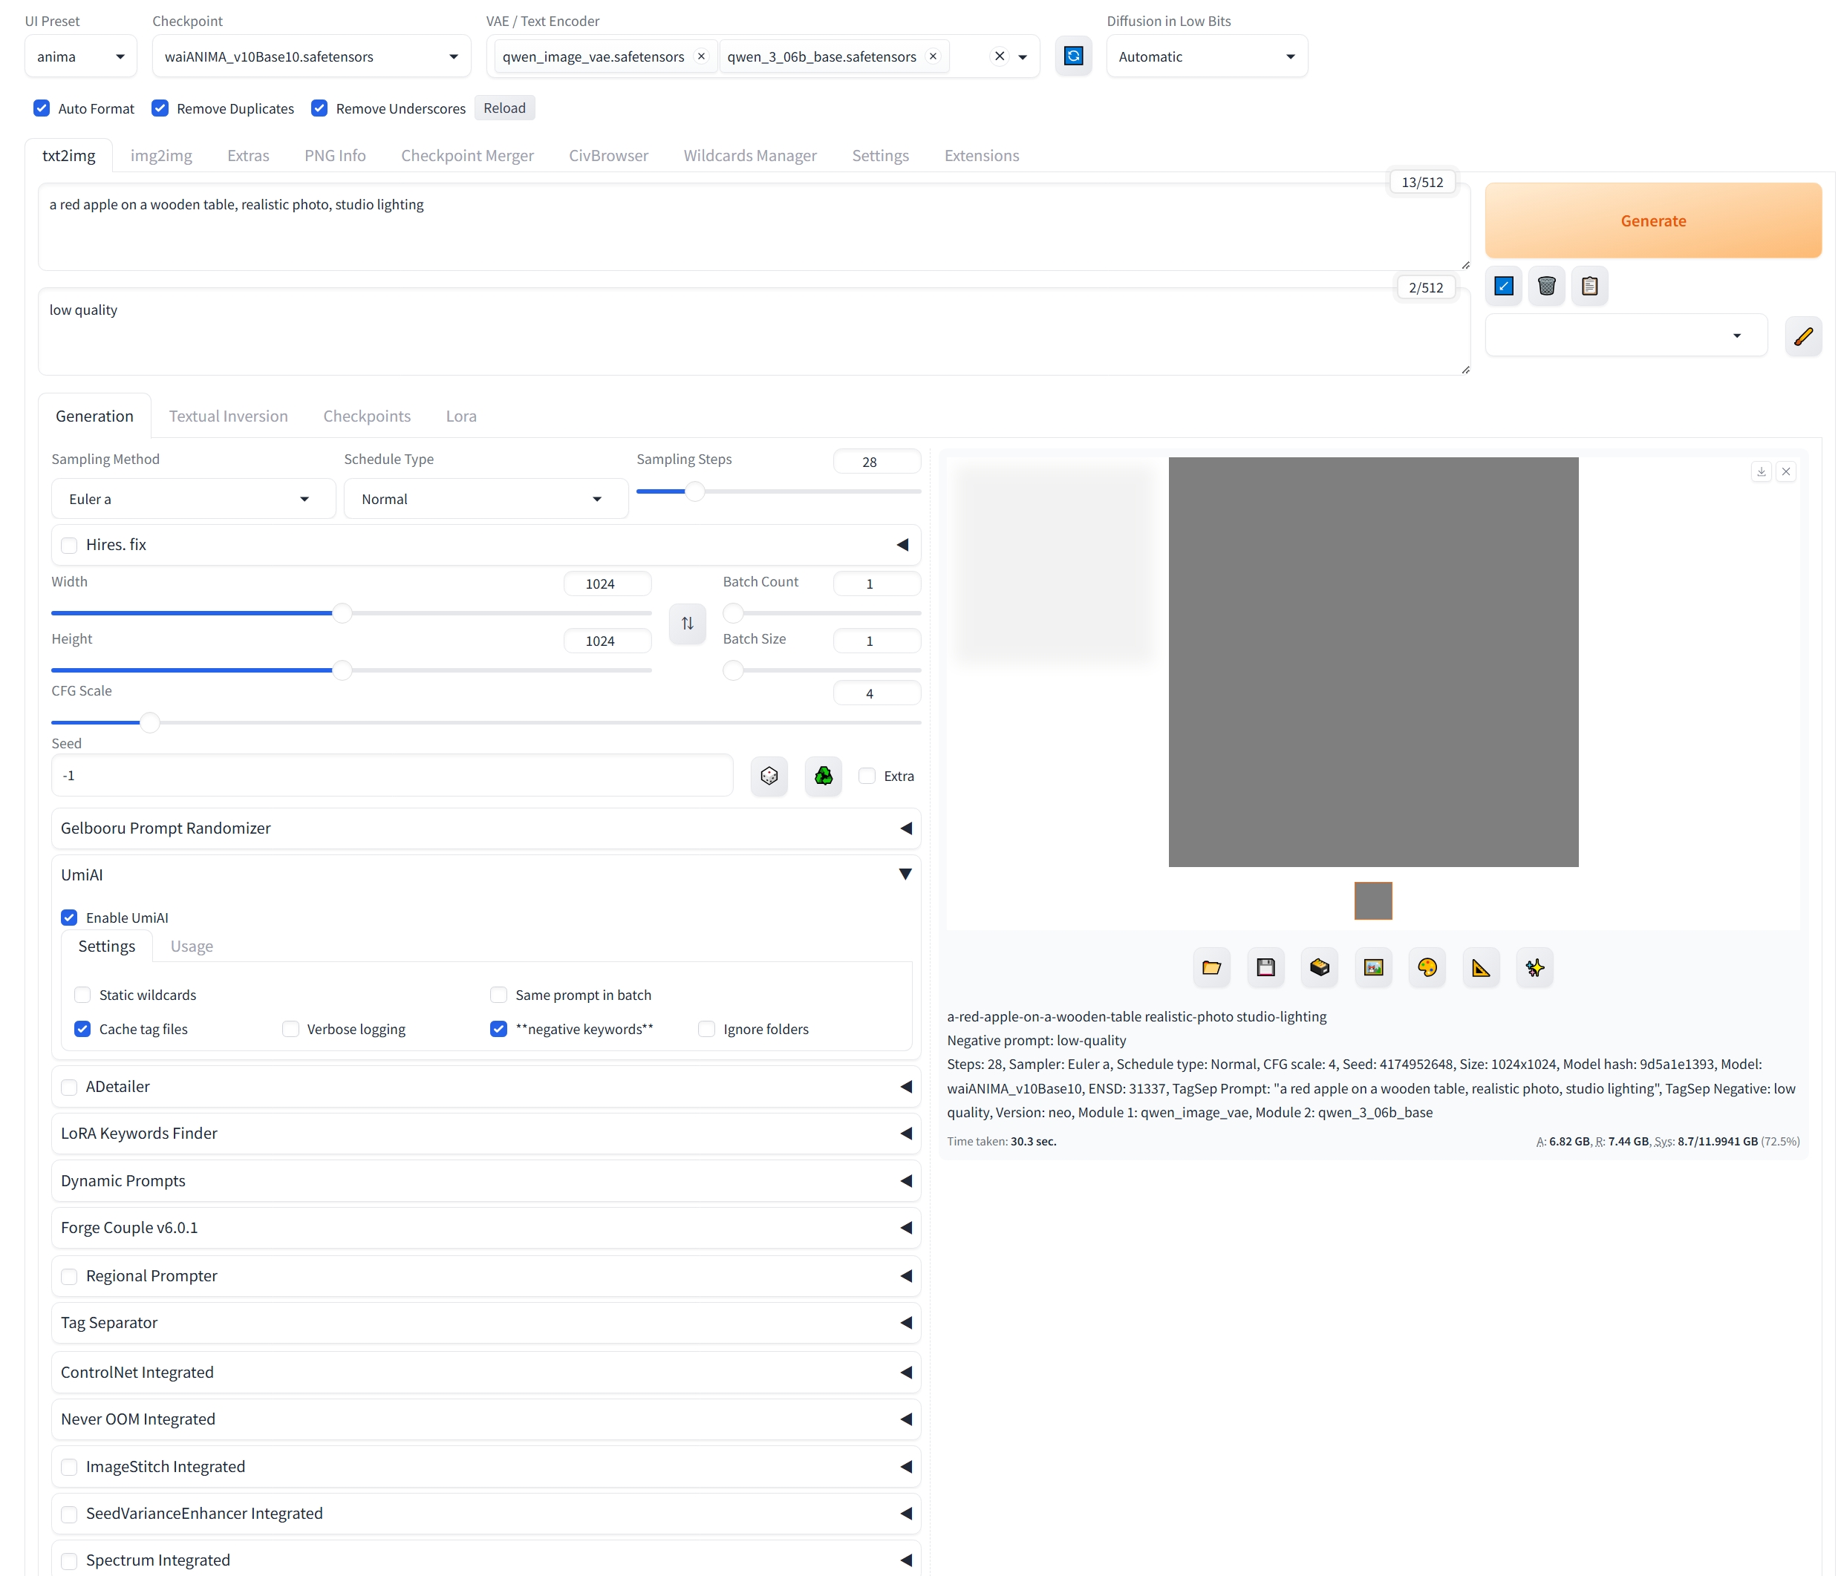Check Static wildcards option
The width and height of the screenshot is (1841, 1576).
[x=82, y=995]
